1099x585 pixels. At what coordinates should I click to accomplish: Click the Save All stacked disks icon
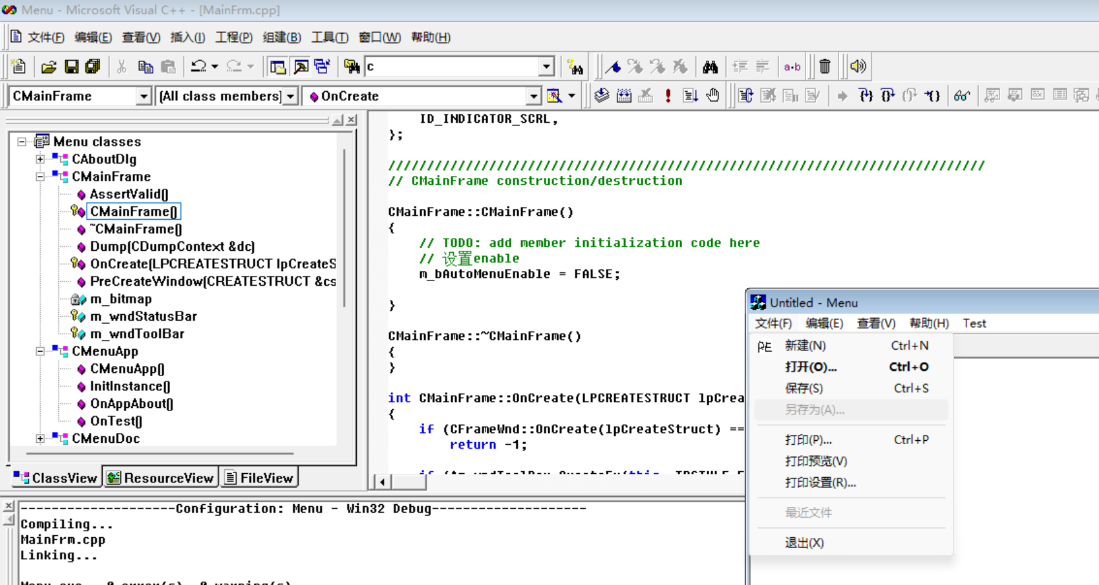[93, 66]
